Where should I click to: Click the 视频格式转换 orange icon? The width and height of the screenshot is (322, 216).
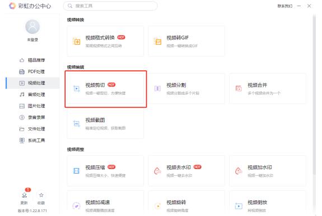point(77,41)
